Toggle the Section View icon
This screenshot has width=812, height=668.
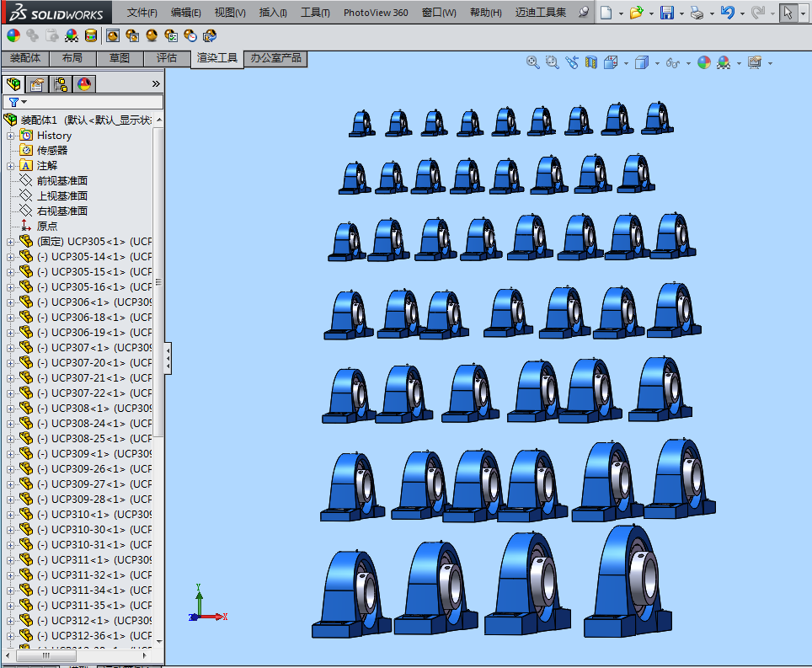coord(590,62)
